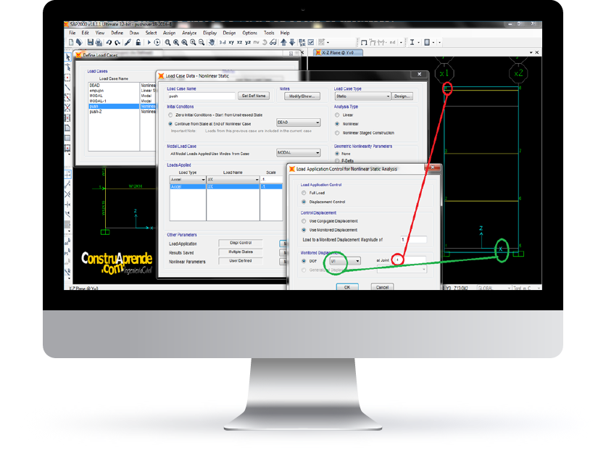Click the New Model toolbar icon
The height and width of the screenshot is (464, 606).
pyautogui.click(x=71, y=42)
